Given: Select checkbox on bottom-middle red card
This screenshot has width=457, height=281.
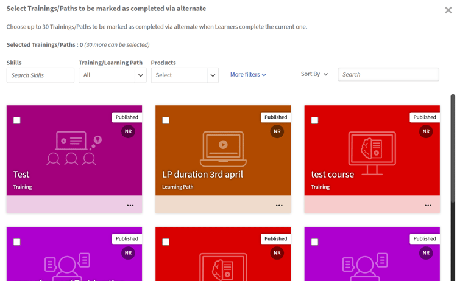Looking at the screenshot, I should tap(166, 242).
